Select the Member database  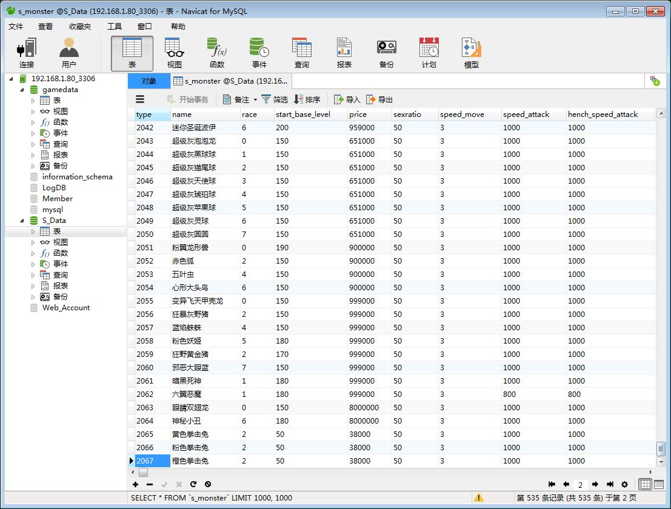tap(58, 199)
